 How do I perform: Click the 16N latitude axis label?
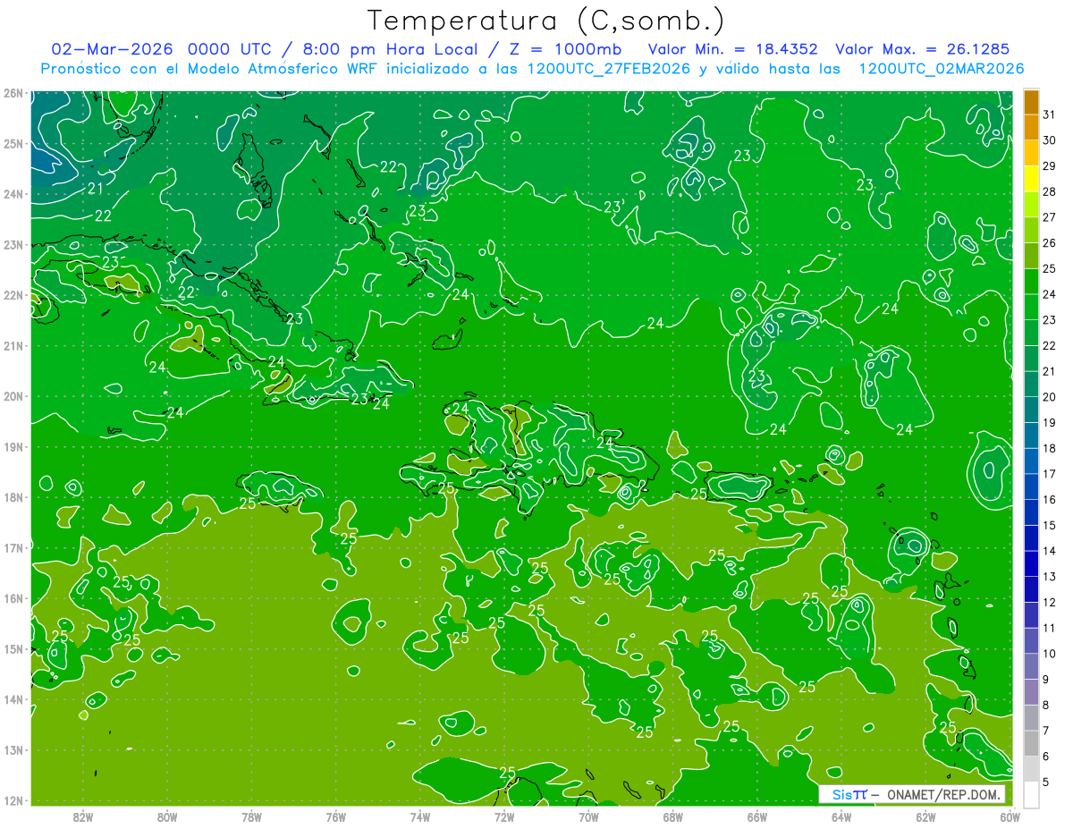(x=13, y=598)
